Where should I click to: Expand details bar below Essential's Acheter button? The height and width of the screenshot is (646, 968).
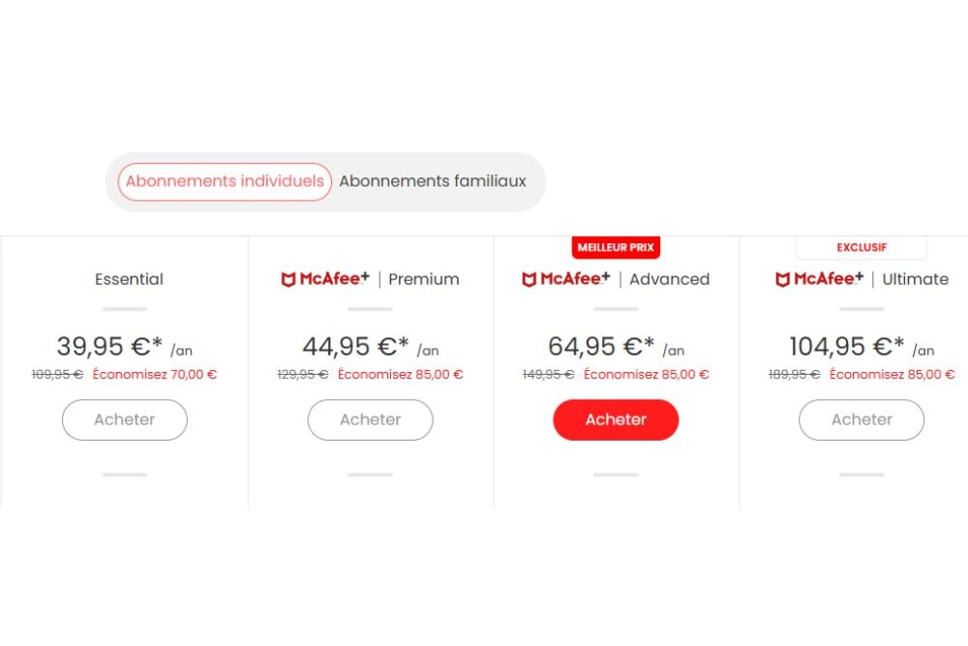pos(125,475)
